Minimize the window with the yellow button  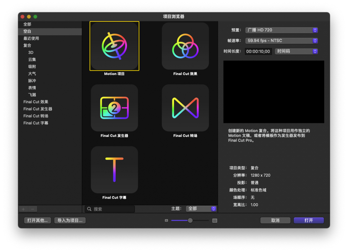[x=29, y=17]
